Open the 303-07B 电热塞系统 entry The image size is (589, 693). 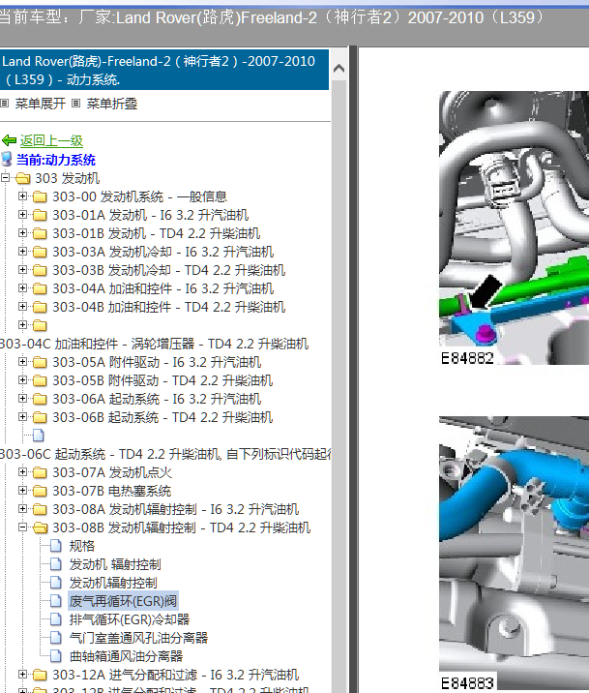112,491
